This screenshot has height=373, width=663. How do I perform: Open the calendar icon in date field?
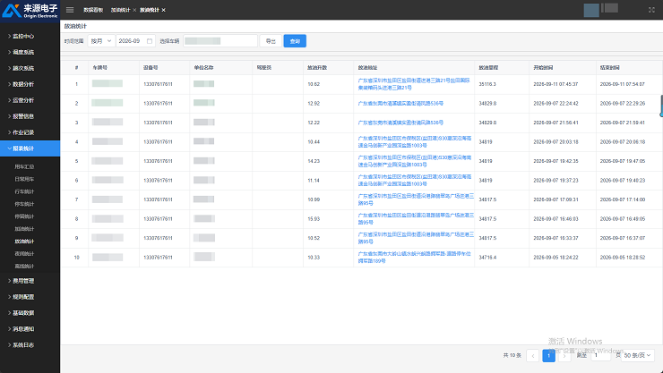coord(150,41)
